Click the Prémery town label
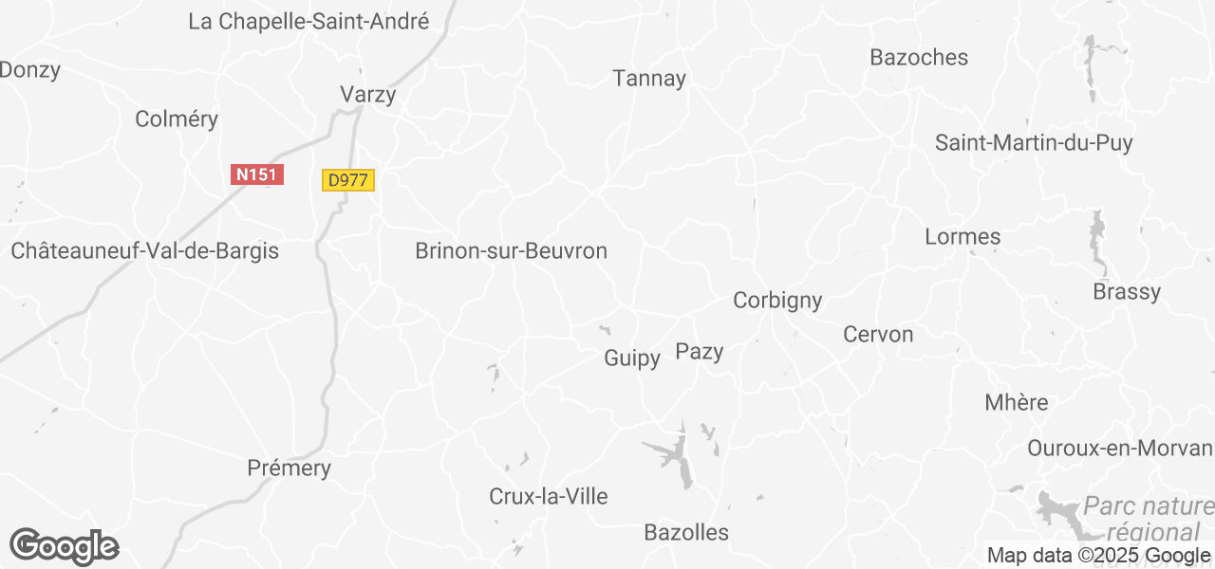Viewport: 1215px width, 569px height. pos(289,468)
